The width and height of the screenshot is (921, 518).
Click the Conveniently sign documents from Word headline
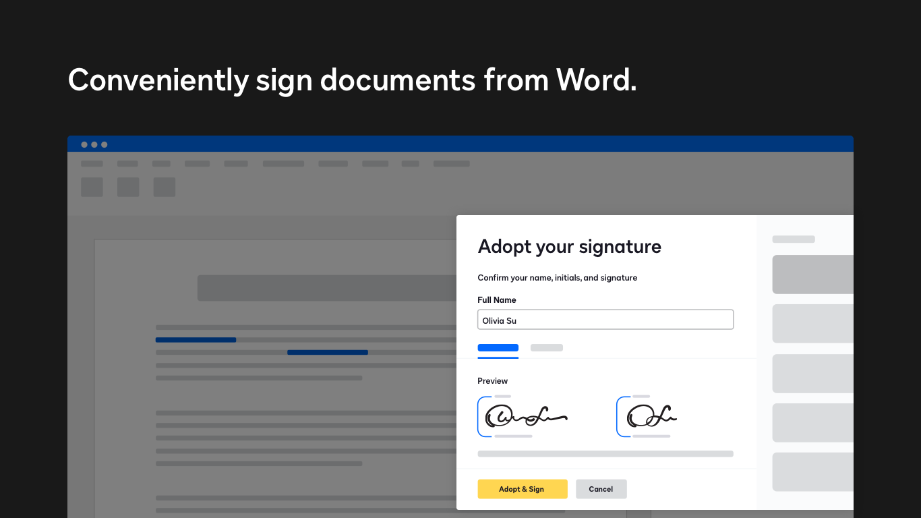coord(352,80)
